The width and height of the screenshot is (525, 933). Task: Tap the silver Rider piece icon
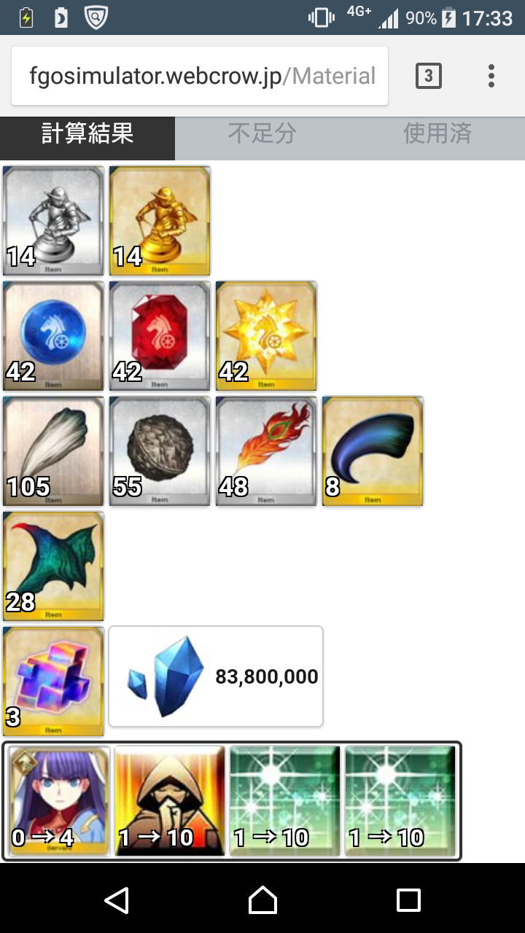(x=54, y=221)
